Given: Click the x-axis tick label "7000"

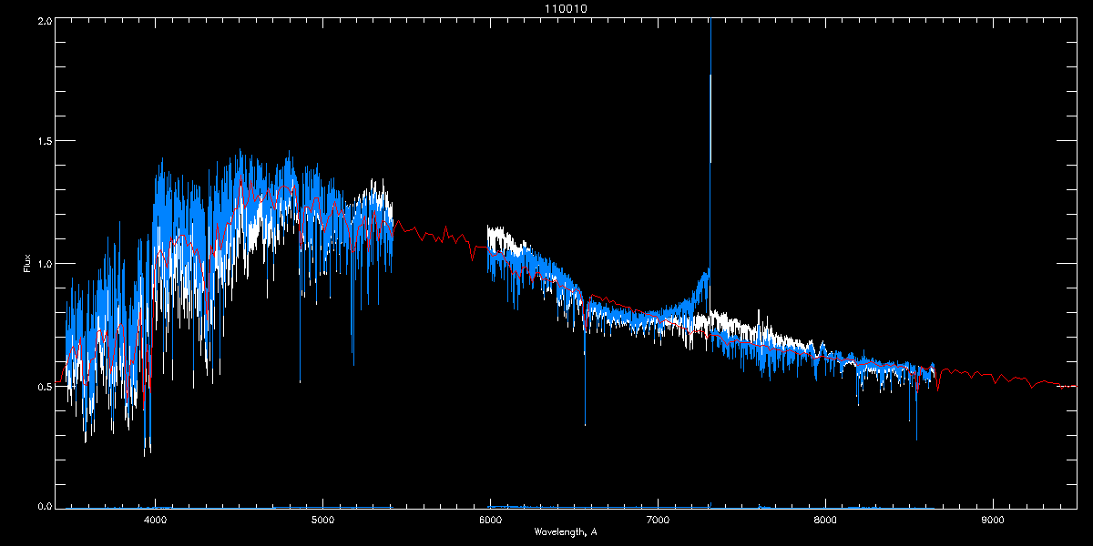Looking at the screenshot, I should [x=658, y=521].
